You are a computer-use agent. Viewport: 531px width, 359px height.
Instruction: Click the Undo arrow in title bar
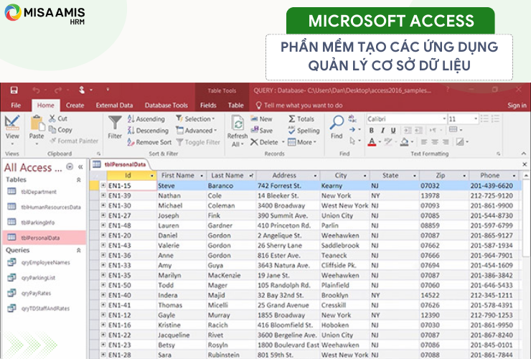[x=36, y=90]
